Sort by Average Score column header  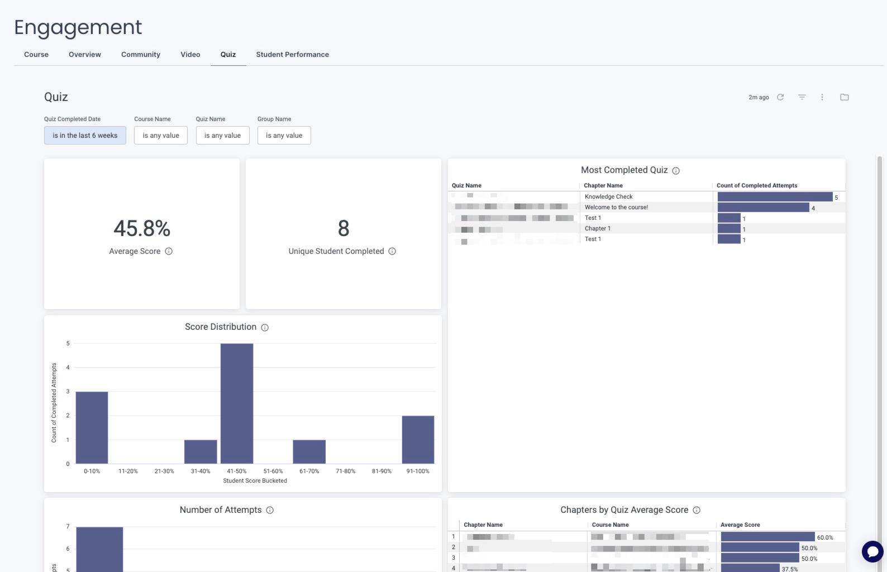tap(740, 525)
